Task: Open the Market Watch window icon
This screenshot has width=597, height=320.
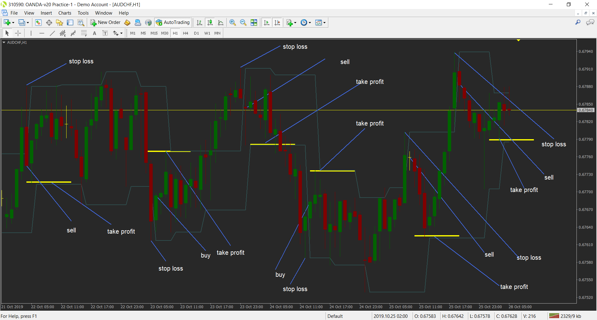Action: coord(38,22)
